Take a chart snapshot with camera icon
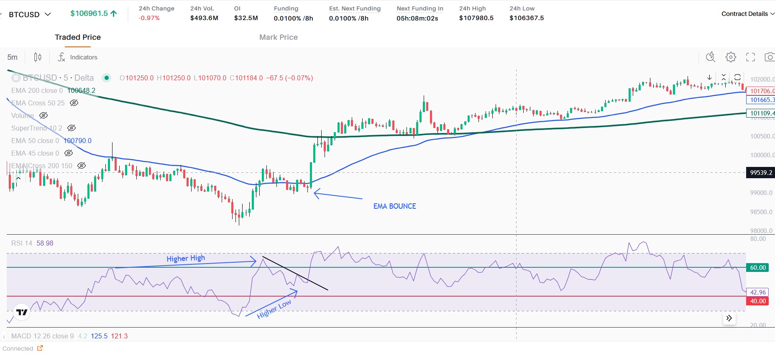775x356 pixels. [769, 57]
